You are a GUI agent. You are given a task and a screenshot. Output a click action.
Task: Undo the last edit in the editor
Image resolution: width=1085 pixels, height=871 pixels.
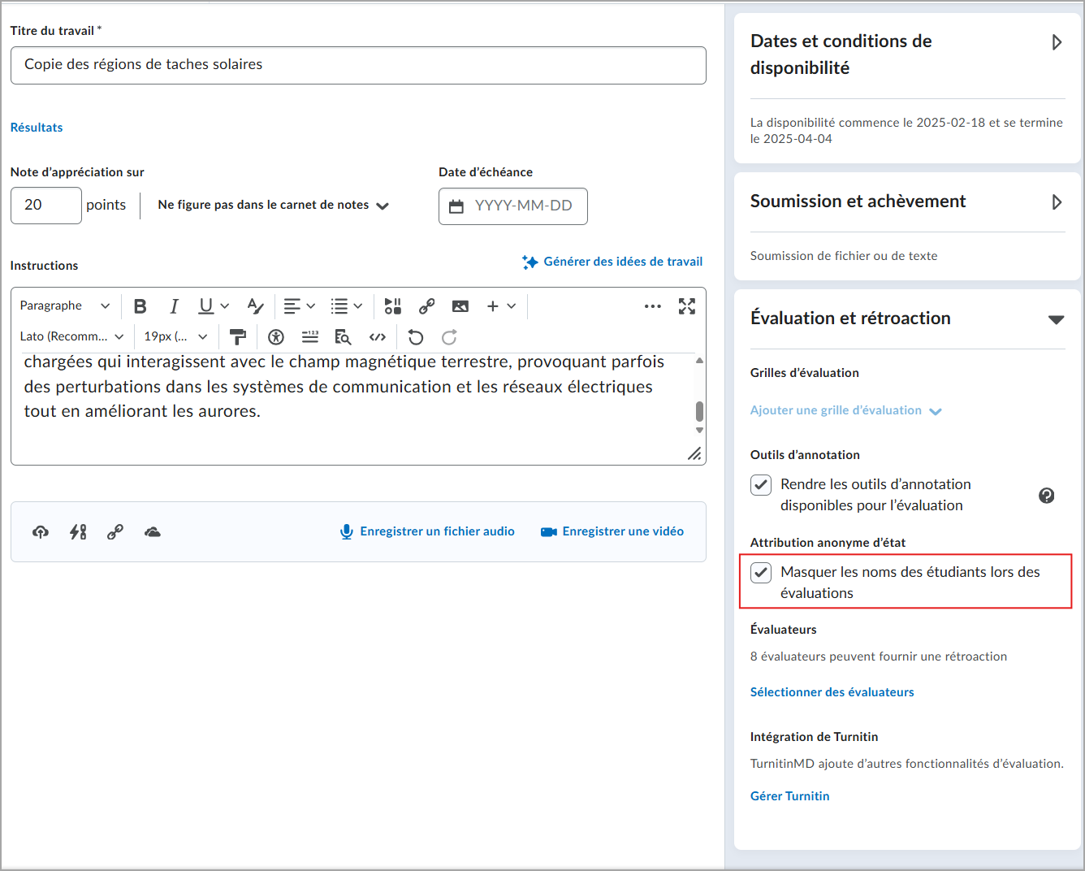coord(415,336)
